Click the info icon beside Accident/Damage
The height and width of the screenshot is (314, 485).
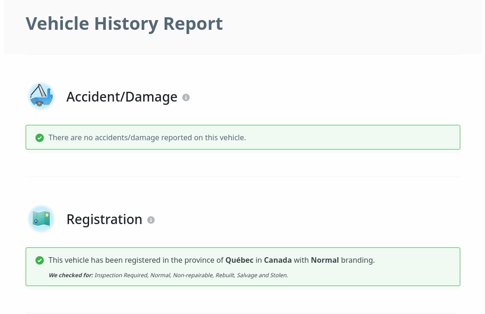point(186,97)
